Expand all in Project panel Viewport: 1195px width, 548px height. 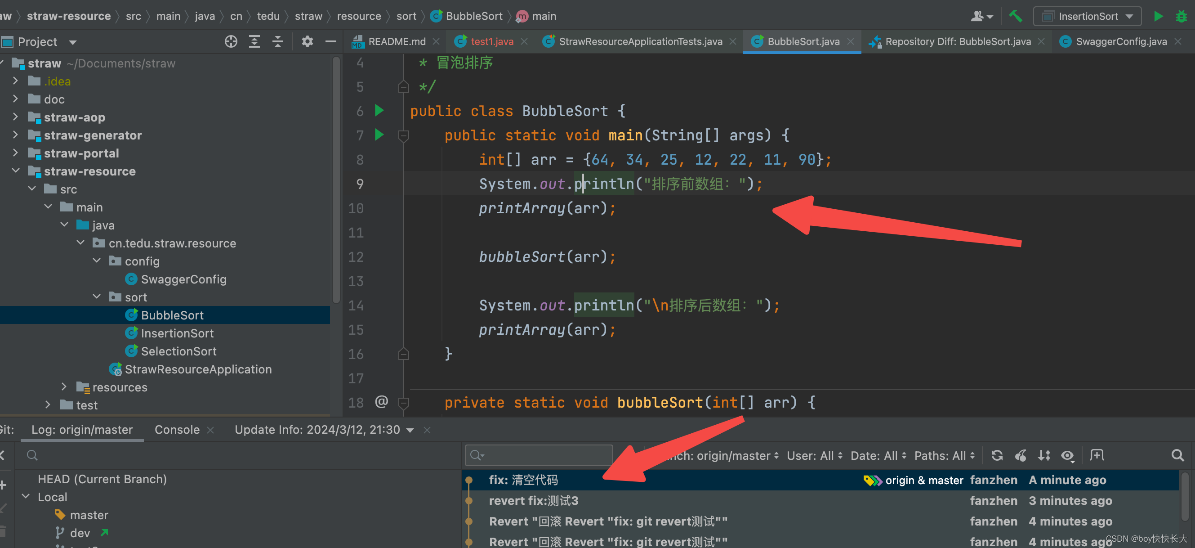[x=254, y=42]
